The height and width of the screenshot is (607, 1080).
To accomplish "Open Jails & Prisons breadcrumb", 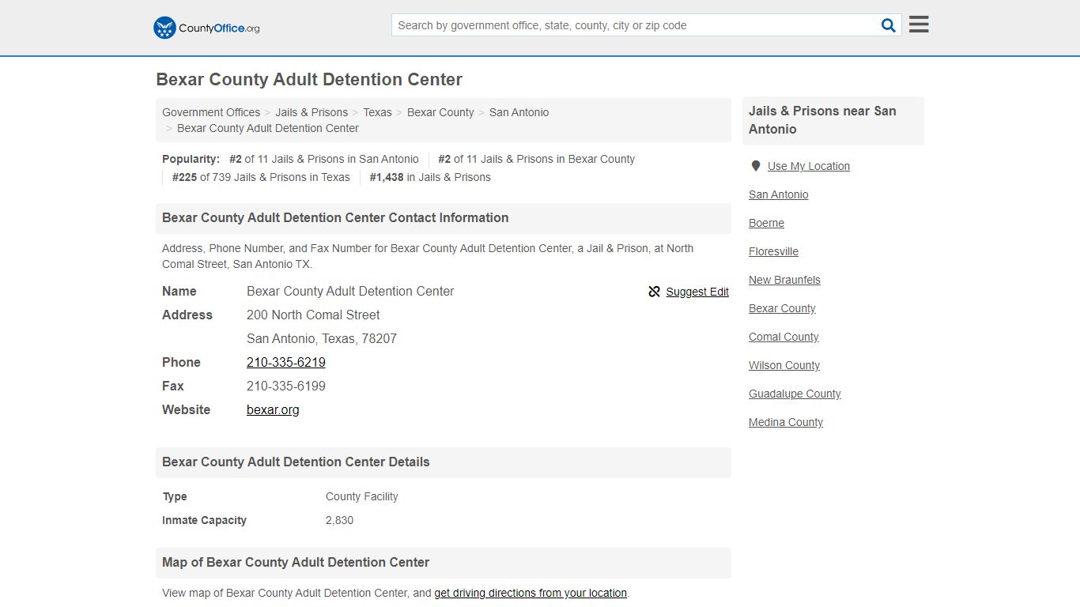I will pyautogui.click(x=312, y=112).
